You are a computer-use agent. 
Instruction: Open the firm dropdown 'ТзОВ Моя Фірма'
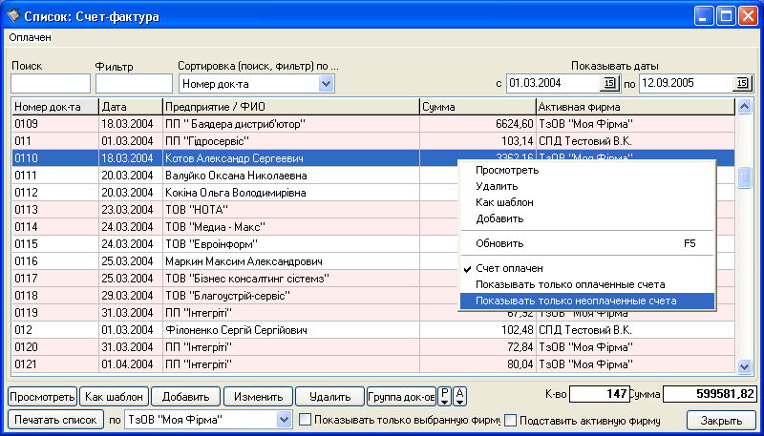(284, 420)
